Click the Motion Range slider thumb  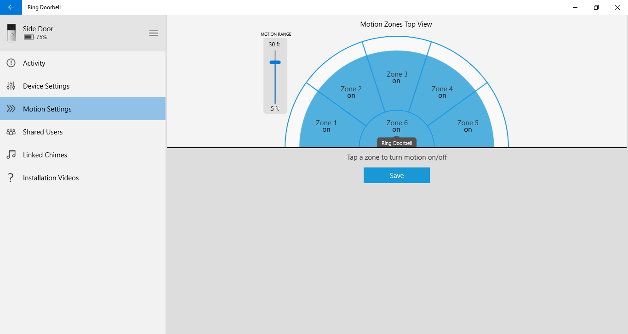pos(275,62)
